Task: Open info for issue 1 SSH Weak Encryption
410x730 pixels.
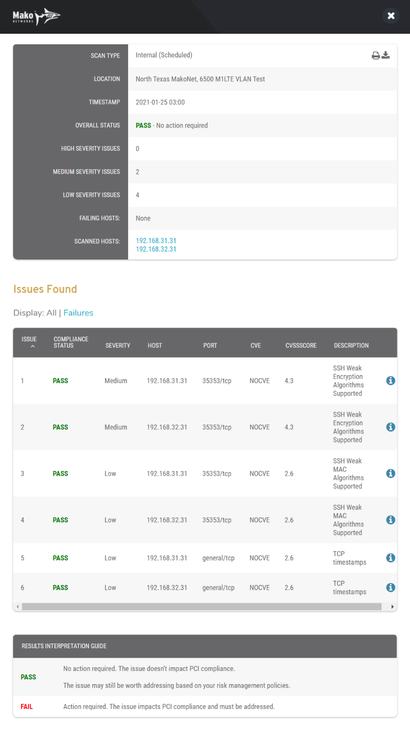Action: (390, 380)
